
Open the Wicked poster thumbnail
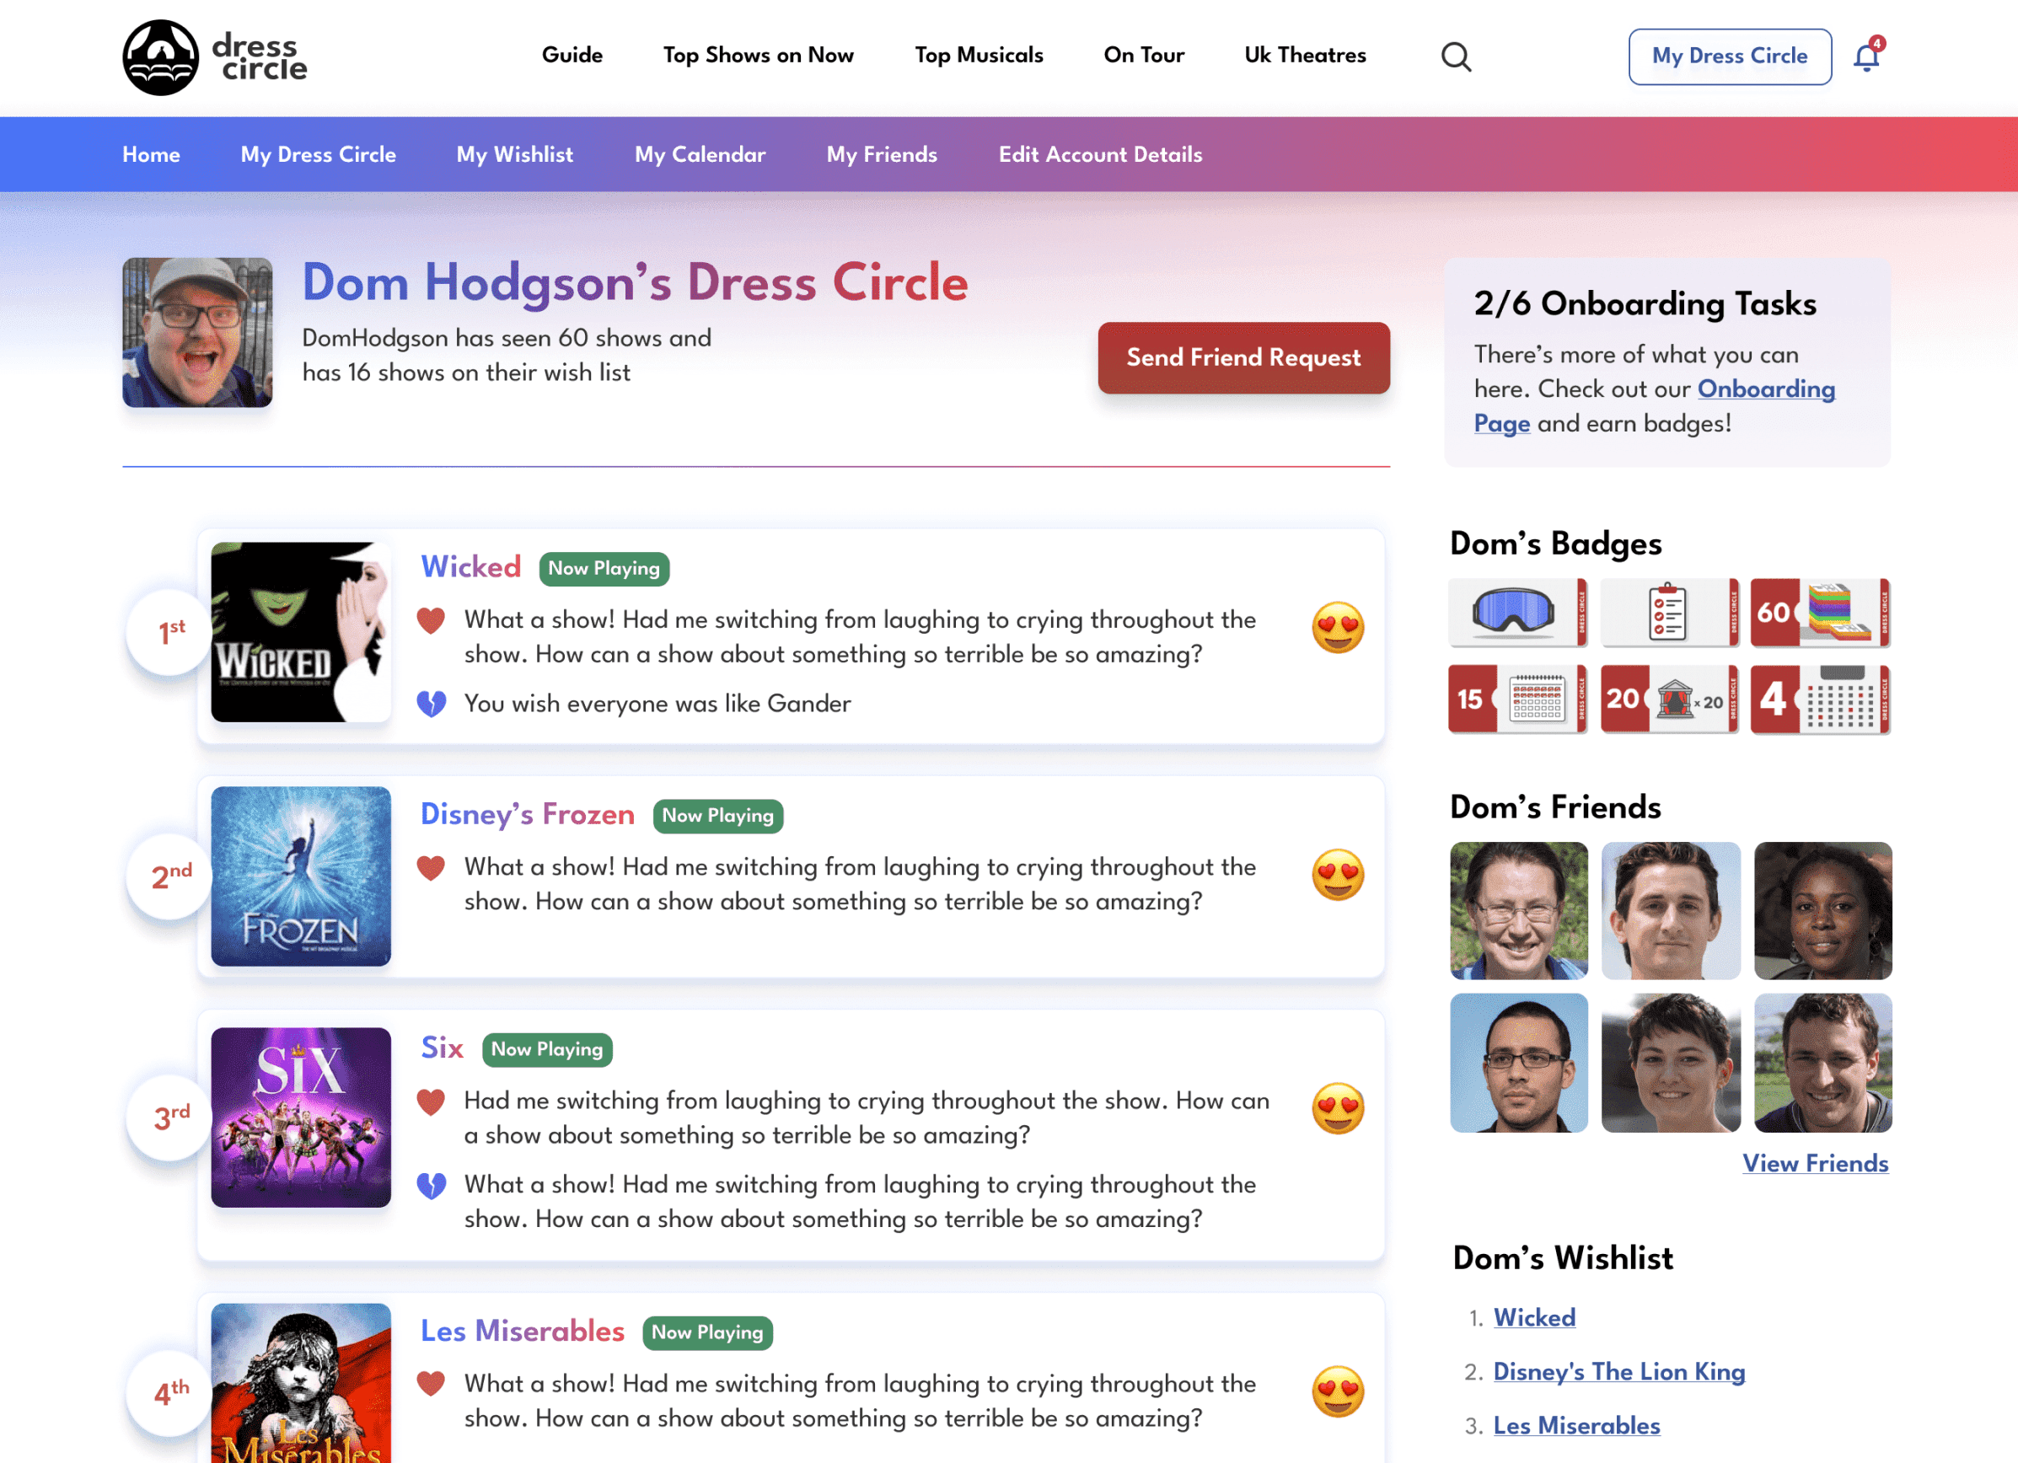point(301,631)
